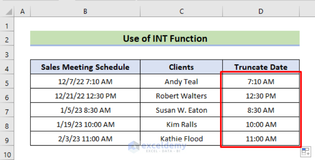Screen dimensions: 315x160
Task: Select the Robert Walters cell
Action: coord(182,95)
